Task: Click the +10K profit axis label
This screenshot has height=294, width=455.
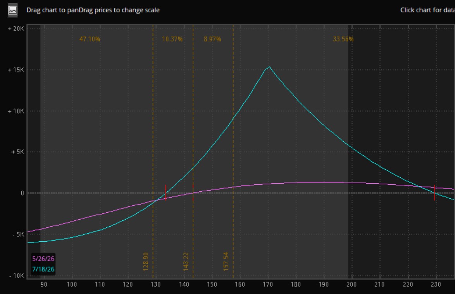Action: [16, 111]
